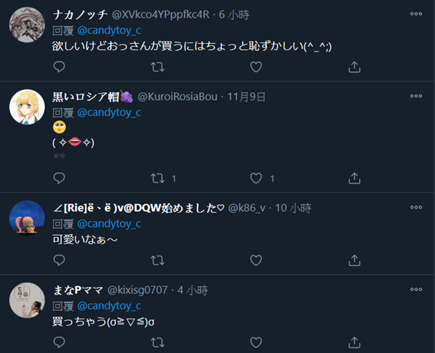The height and width of the screenshot is (353, 435).
Task: Open more options for ナカノッチ's tweet
Action: pos(416,14)
